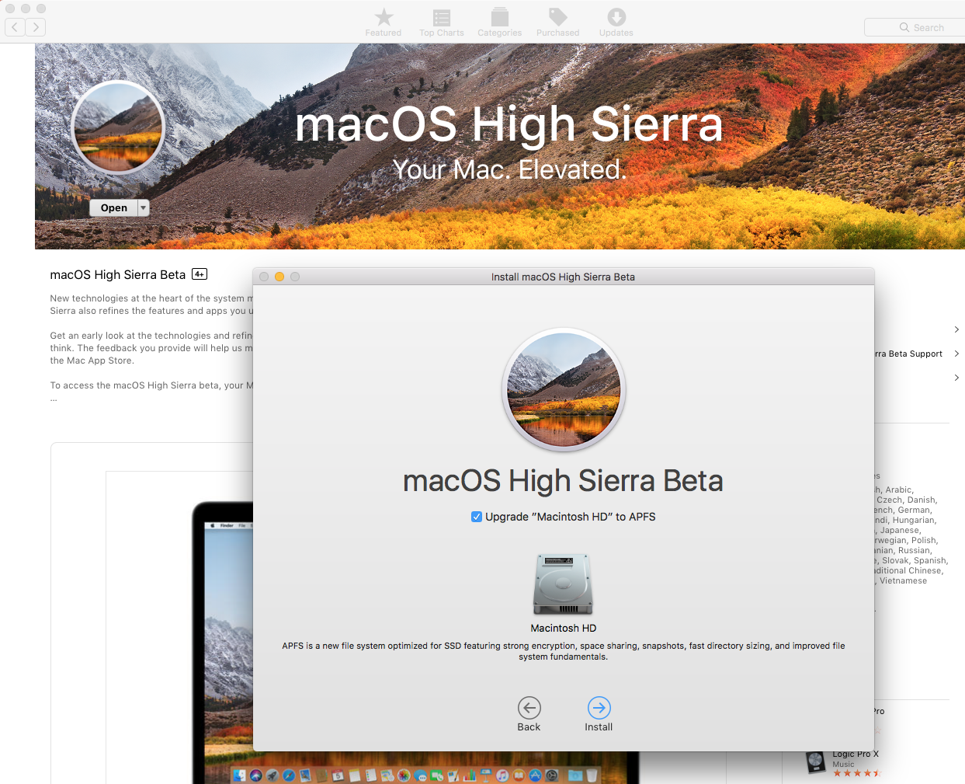
Task: Go back with the App Store back arrow
Action: click(15, 27)
